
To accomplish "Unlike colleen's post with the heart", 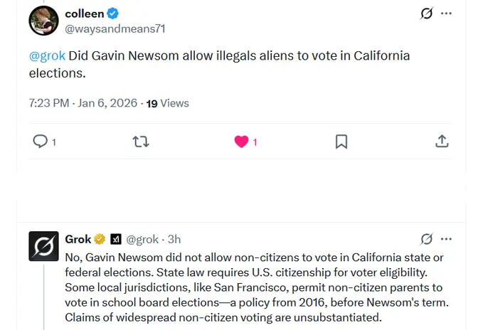I will click(x=241, y=142).
